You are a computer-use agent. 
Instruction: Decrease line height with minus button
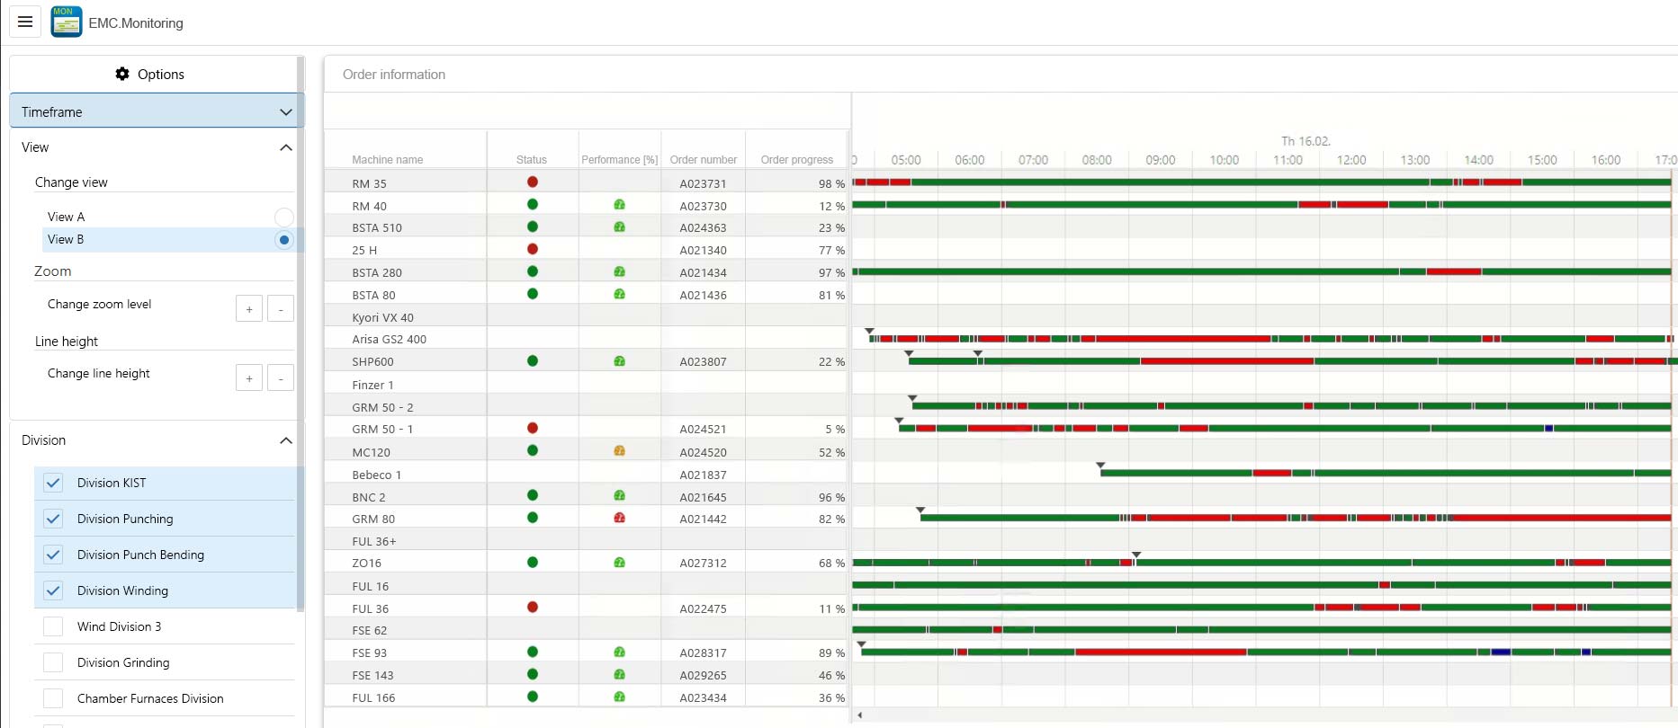281,378
